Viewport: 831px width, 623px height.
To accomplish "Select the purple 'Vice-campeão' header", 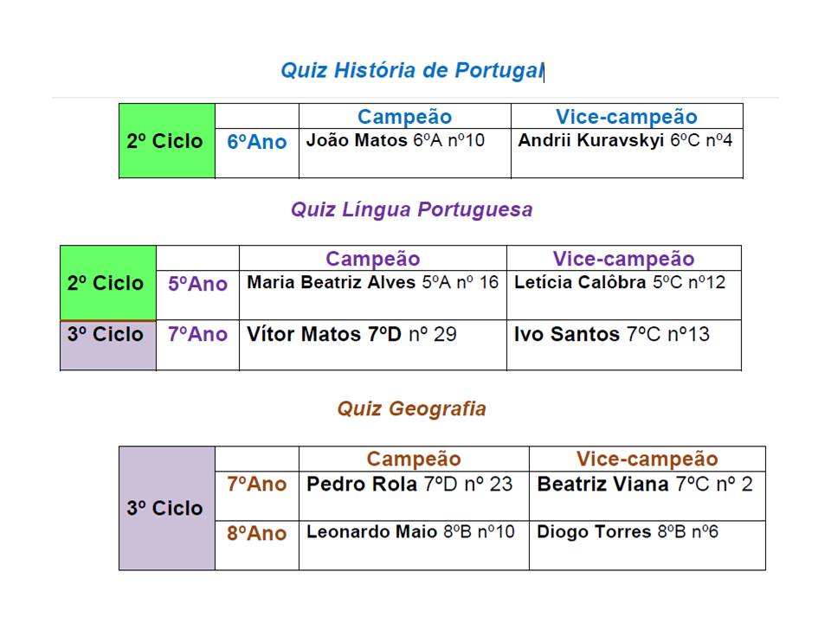I will (x=623, y=259).
